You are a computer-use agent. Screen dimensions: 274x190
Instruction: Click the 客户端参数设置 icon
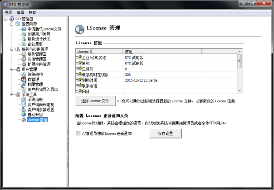pos(23,110)
